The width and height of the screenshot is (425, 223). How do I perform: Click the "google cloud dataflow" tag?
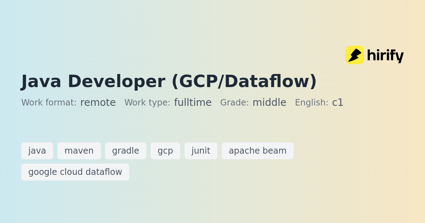[75, 172]
